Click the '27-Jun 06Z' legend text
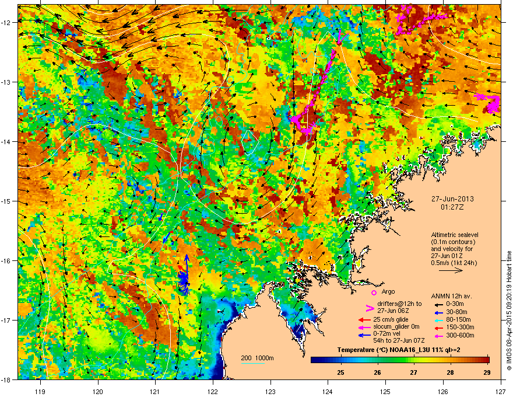The image size is (513, 397). pyautogui.click(x=393, y=311)
